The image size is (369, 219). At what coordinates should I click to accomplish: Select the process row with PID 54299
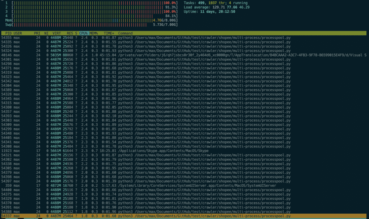pyautogui.click(x=184, y=129)
